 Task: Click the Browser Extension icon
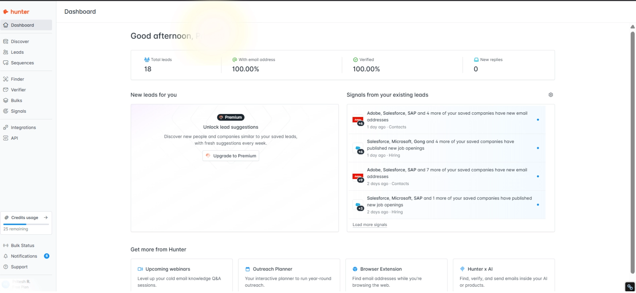coord(355,269)
